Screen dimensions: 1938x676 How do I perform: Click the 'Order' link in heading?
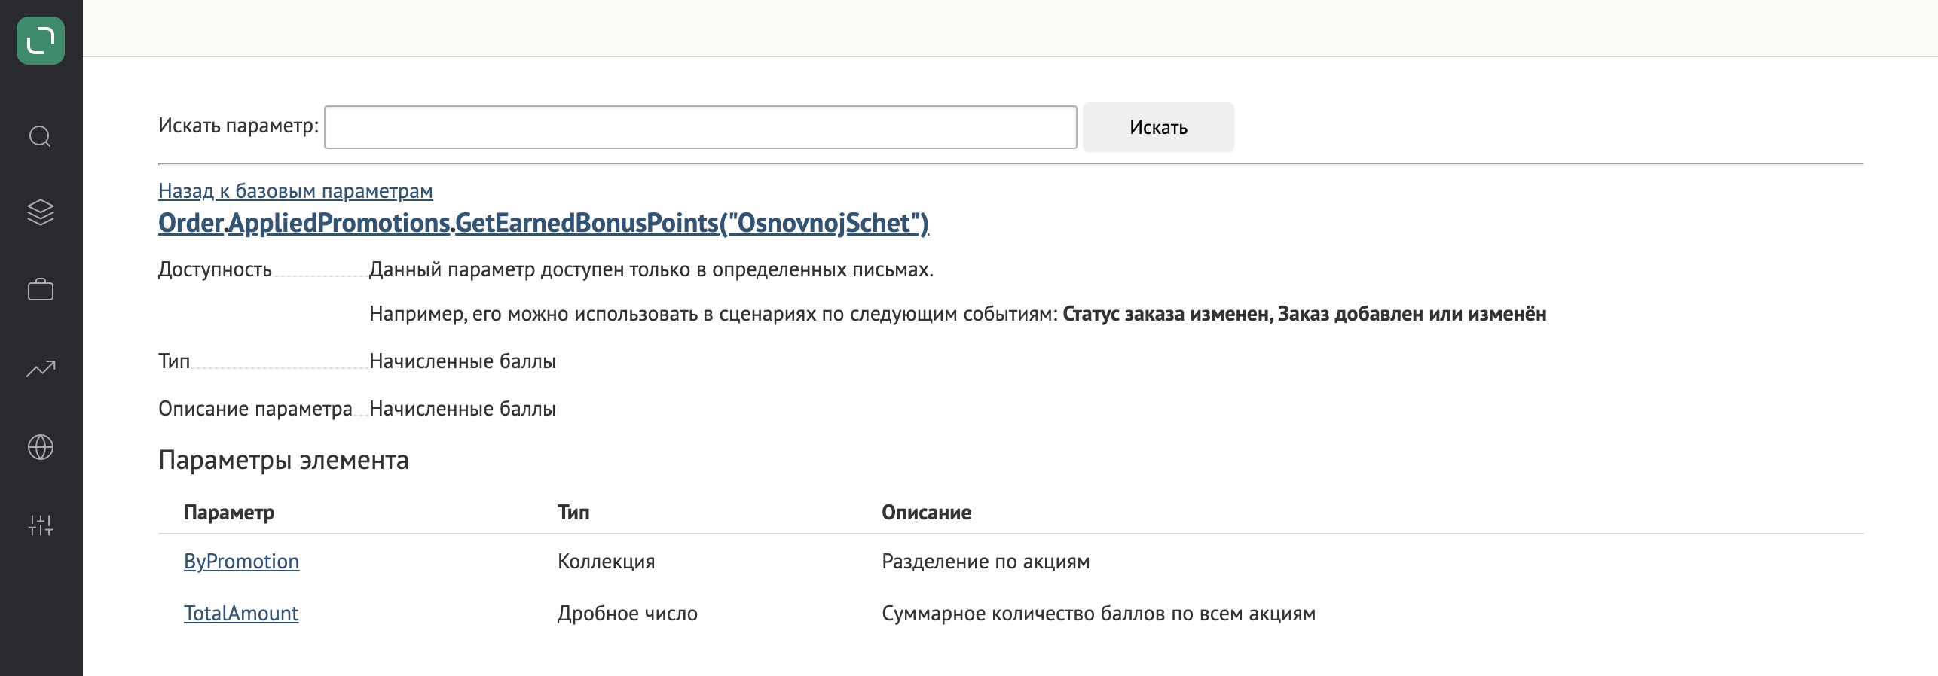point(191,223)
